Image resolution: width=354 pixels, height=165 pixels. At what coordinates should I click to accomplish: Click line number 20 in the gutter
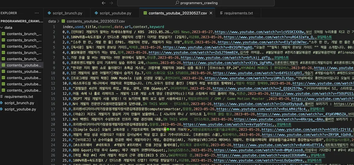(x=53, y=125)
